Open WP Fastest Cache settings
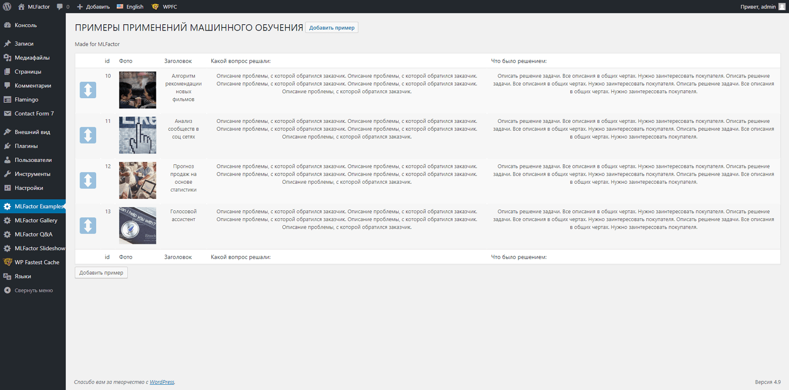Viewport: 789px width, 390px height. 33,263
